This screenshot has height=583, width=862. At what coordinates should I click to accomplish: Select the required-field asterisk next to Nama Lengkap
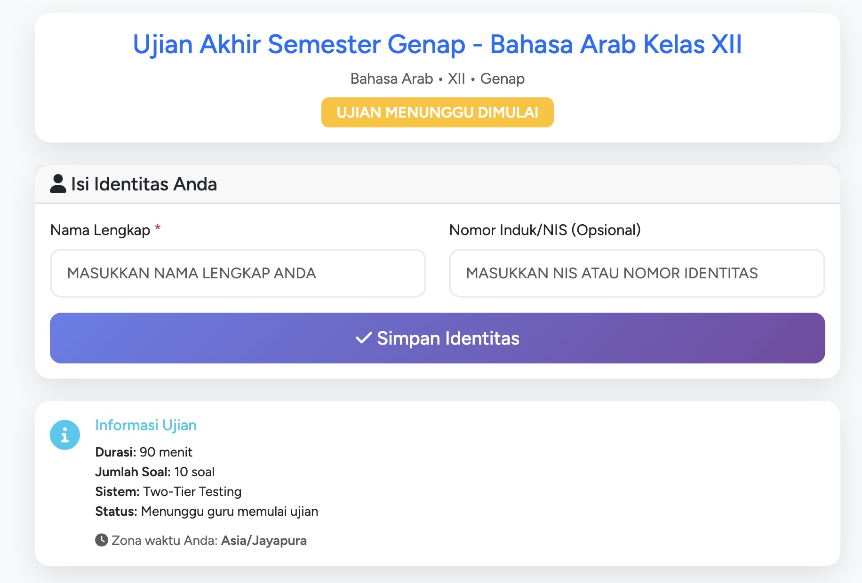tap(158, 228)
